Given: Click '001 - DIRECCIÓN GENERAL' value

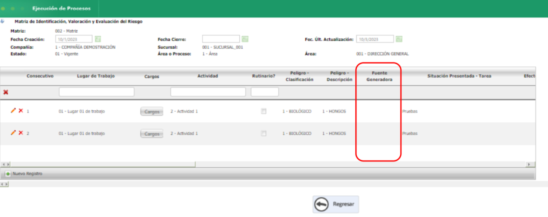Looking at the screenshot, I should click(x=382, y=54).
